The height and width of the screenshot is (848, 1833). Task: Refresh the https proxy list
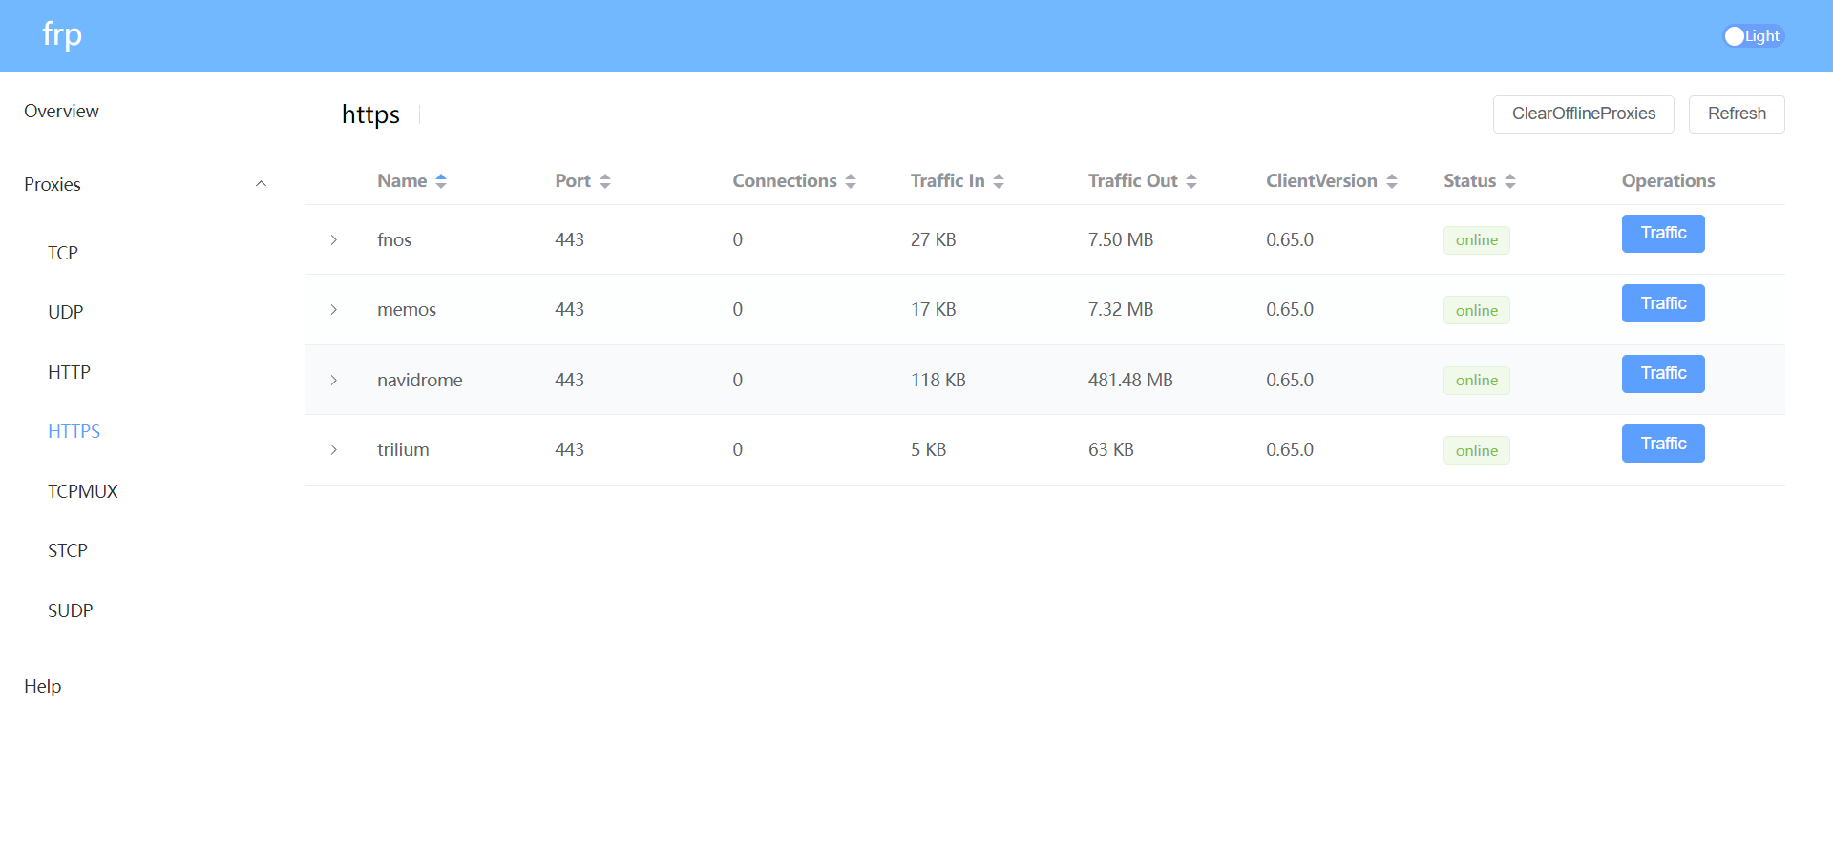1736,114
